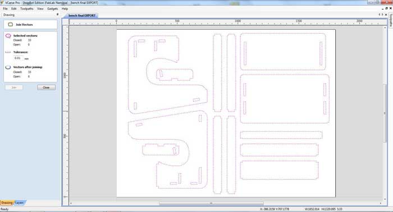Restore down the inner document window
This screenshot has height=212, width=393.
click(386, 8)
